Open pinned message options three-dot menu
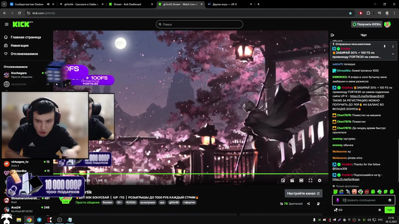The height and width of the screenshot is (224, 399). (393, 46)
